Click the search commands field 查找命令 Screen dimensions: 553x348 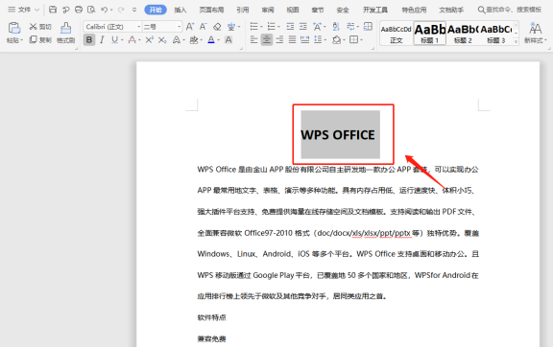[510, 10]
